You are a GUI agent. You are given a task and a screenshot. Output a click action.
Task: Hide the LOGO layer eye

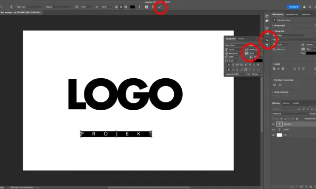coord(273,130)
